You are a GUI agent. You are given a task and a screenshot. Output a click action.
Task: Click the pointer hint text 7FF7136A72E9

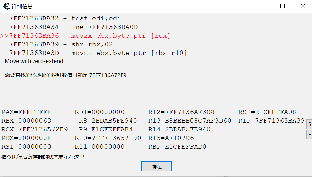[x=108, y=75]
